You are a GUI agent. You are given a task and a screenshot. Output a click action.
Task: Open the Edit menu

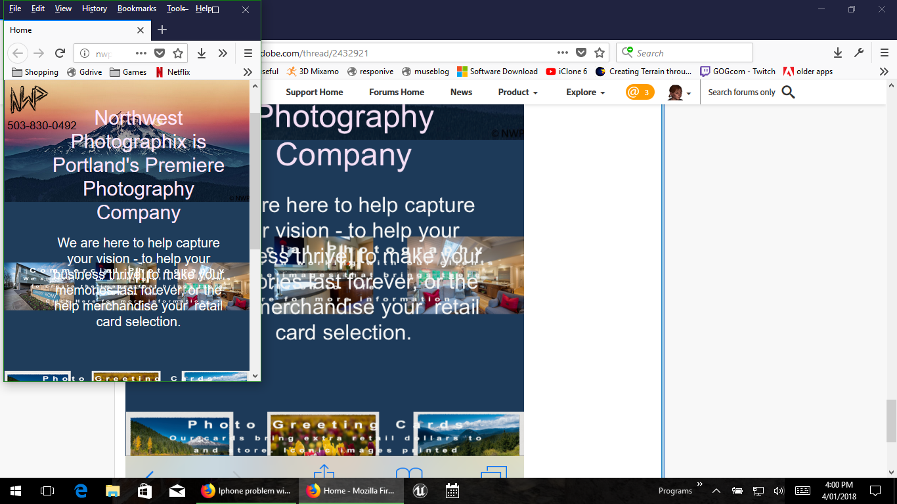point(38,9)
